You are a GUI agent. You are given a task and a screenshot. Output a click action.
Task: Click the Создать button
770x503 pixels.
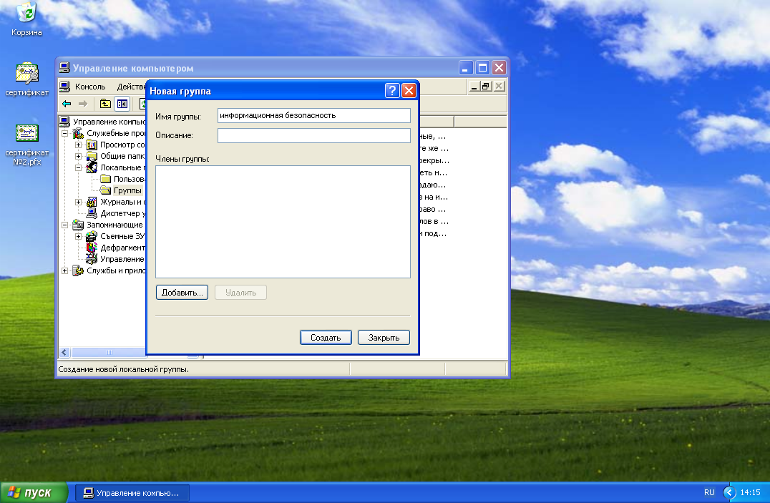click(x=326, y=338)
